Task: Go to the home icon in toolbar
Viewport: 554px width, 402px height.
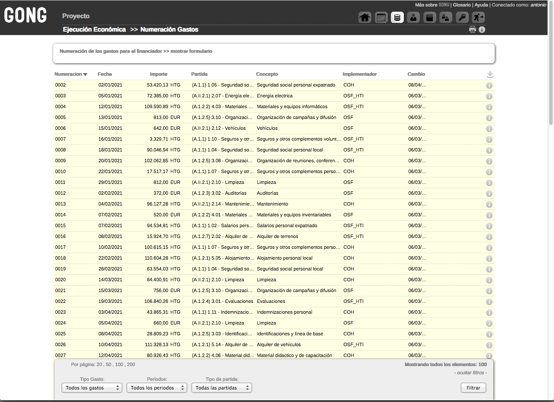Action: [x=365, y=17]
